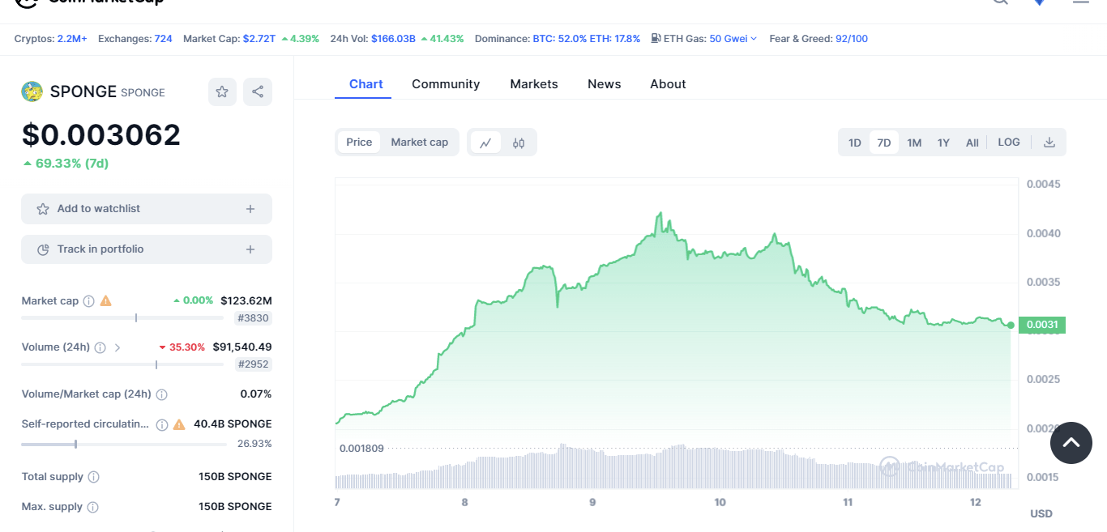The width and height of the screenshot is (1107, 532).
Task: Click the Market cap warning triangle
Action: (x=106, y=300)
